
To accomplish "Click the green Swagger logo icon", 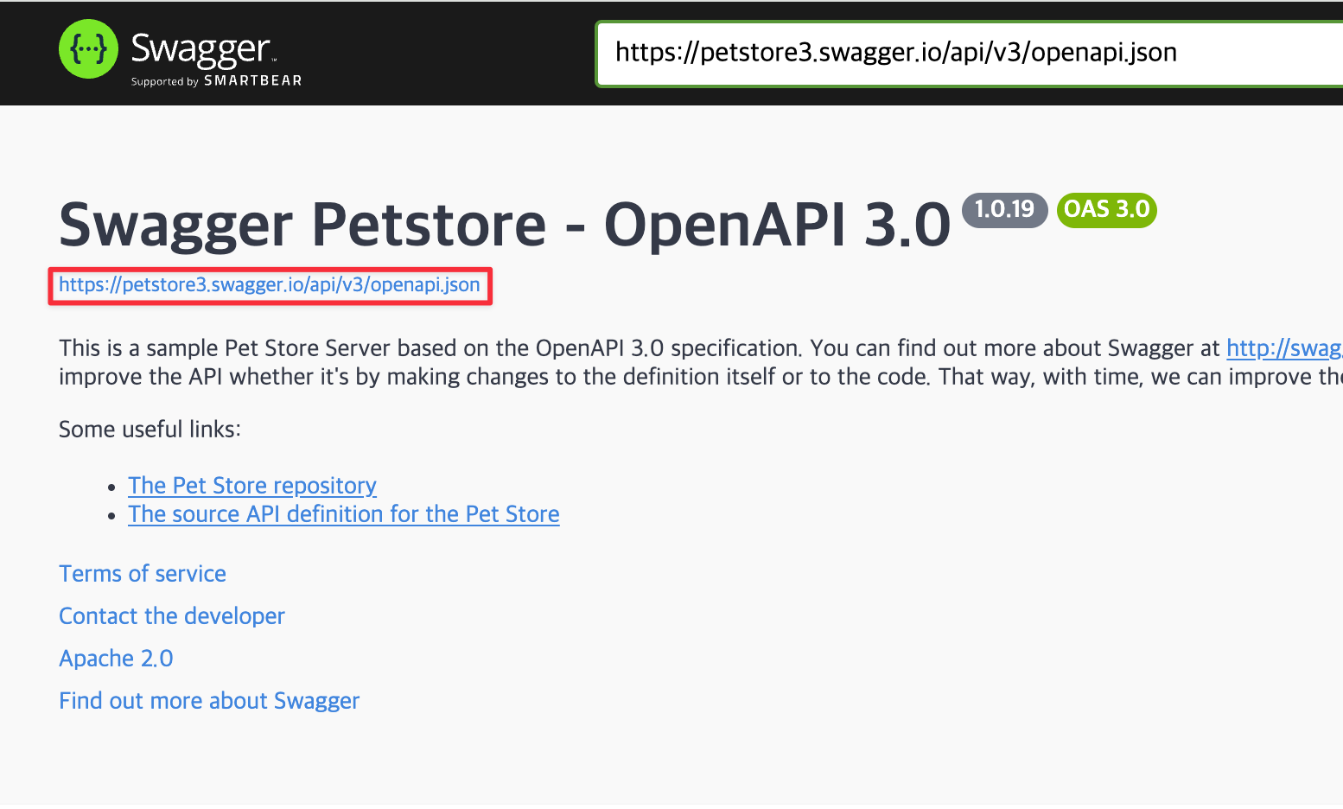I will point(88,49).
